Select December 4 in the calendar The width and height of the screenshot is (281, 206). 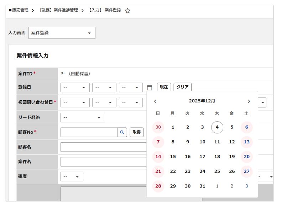click(217, 127)
